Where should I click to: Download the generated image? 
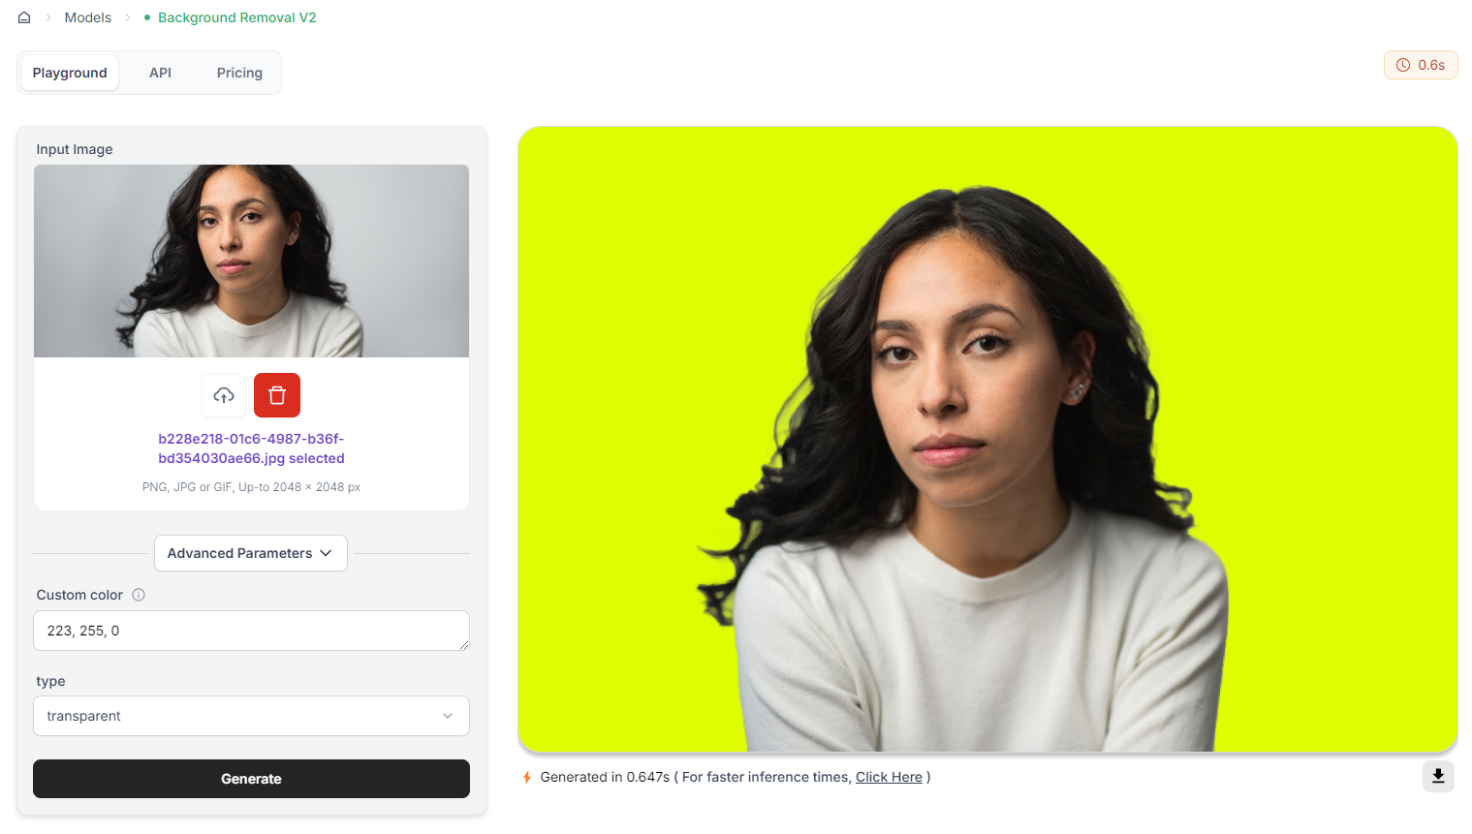1438,776
